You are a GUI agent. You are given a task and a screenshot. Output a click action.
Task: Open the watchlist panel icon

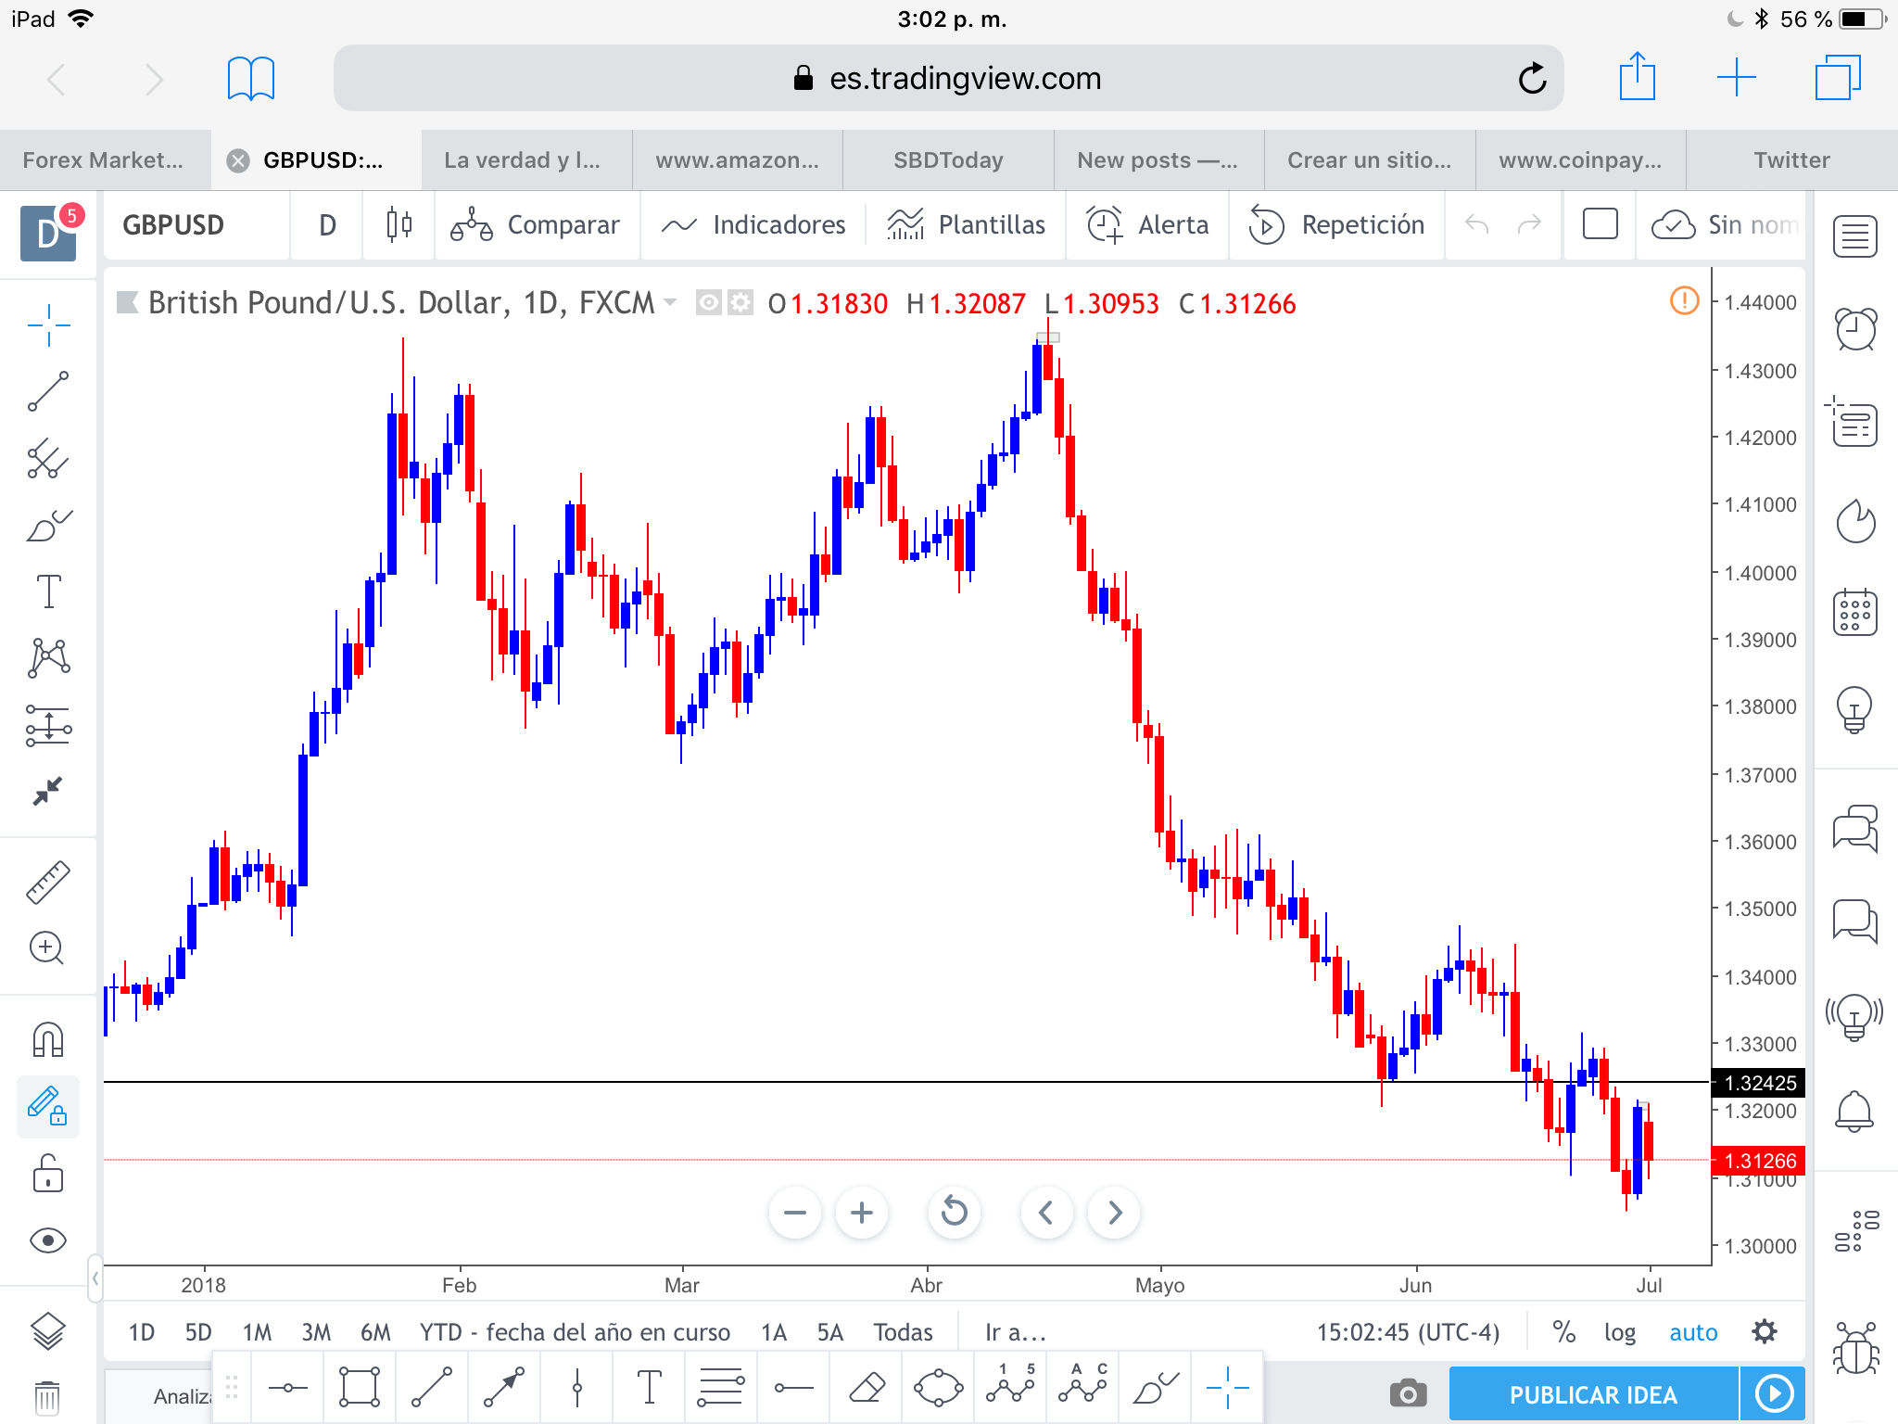[x=1855, y=236]
